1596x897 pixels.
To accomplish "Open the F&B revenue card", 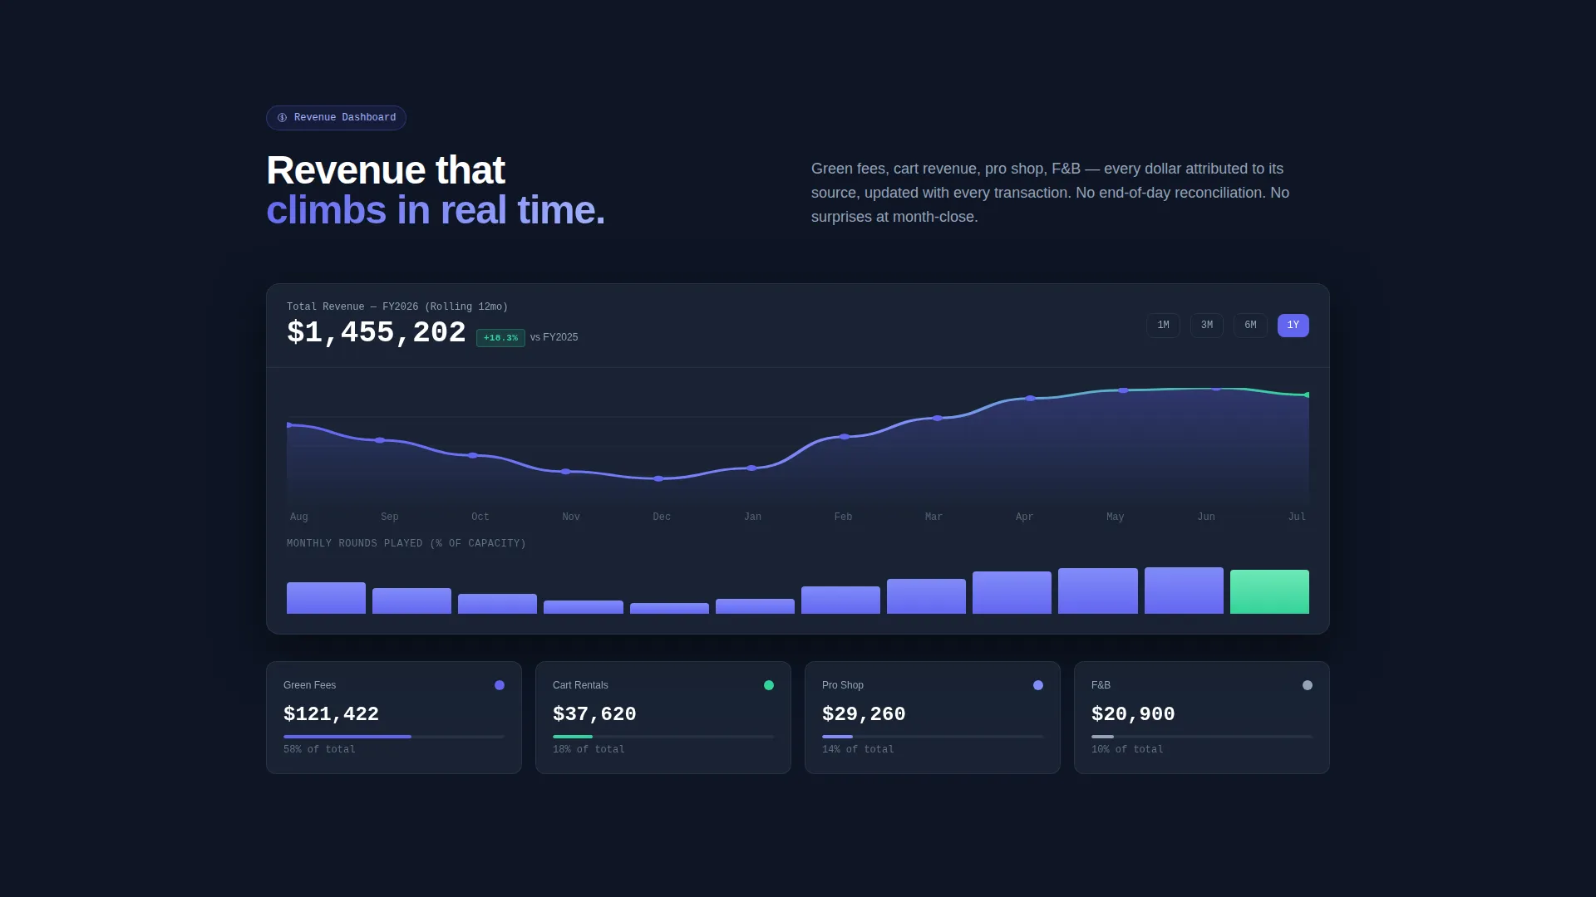I will (x=1202, y=718).
